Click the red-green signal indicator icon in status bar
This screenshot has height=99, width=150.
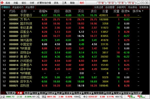pos(131,97)
